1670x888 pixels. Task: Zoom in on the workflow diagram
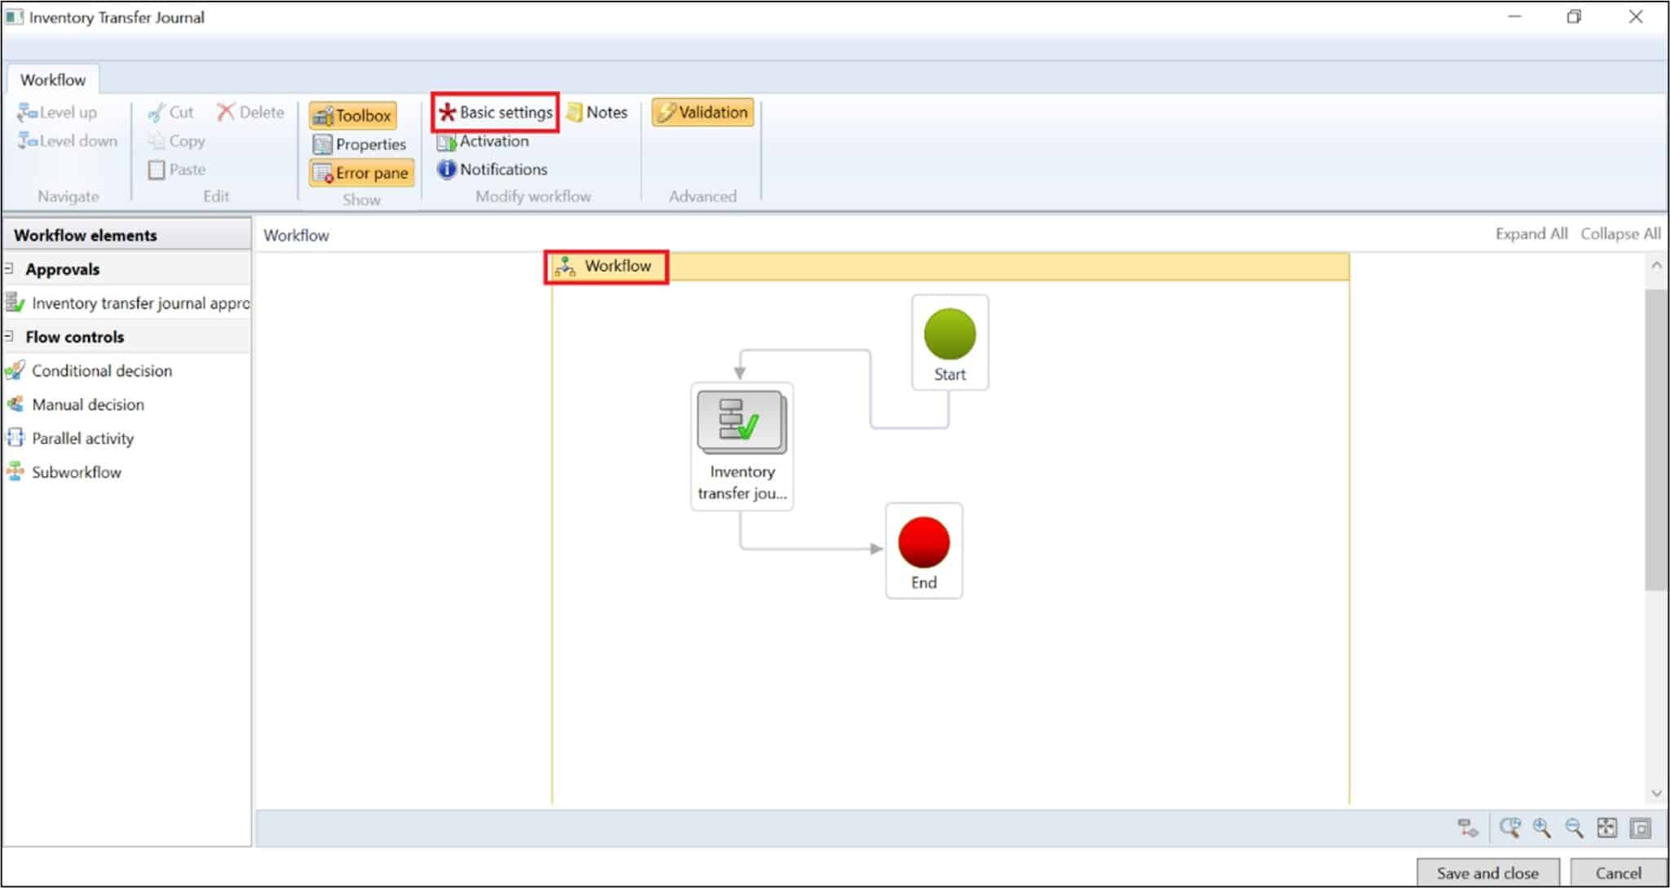point(1540,827)
